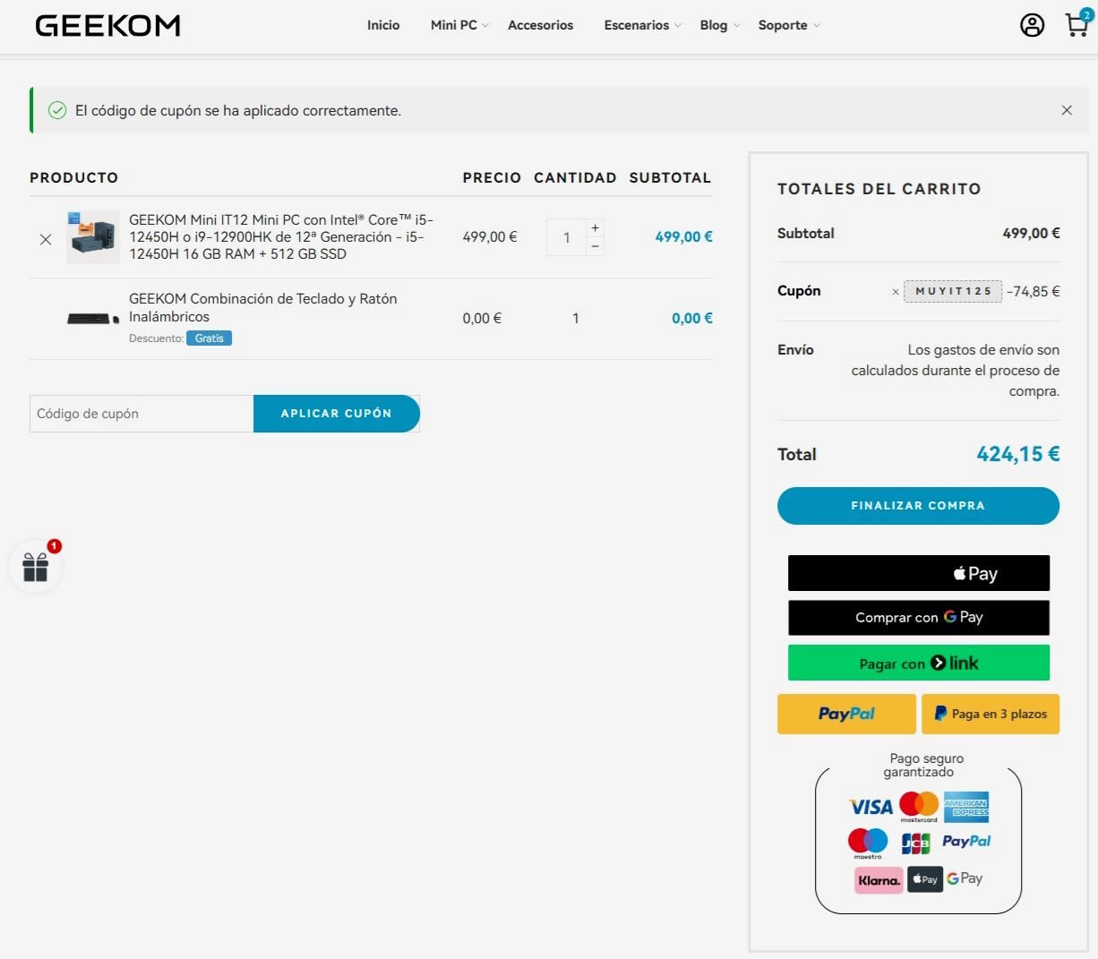Expand the Blog dropdown chevron

click(736, 26)
